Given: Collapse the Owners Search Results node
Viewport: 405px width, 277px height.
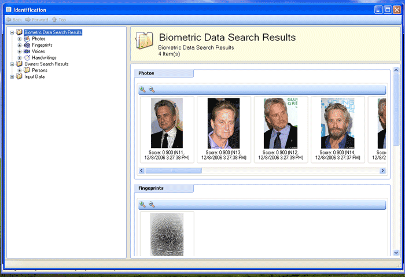Looking at the screenshot, I should 12,64.
